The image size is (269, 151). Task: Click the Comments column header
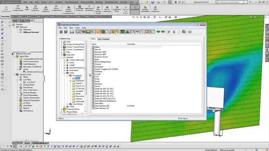tap(131, 44)
